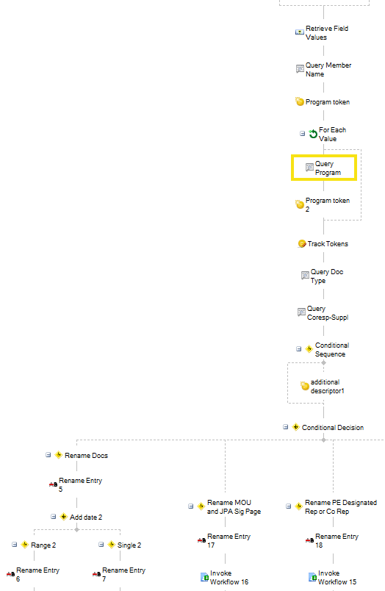Collapse the Single 2 branch

[101, 545]
